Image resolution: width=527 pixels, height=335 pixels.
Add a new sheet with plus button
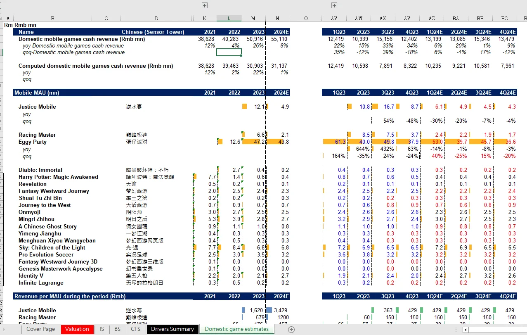coord(291,329)
